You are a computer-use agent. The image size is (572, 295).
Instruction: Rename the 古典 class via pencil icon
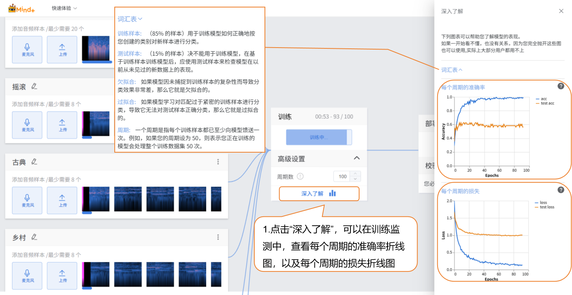34,162
